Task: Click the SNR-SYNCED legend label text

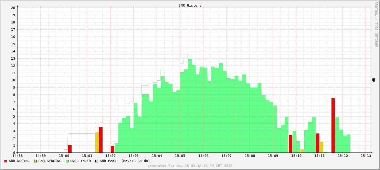Action: pyautogui.click(x=81, y=161)
